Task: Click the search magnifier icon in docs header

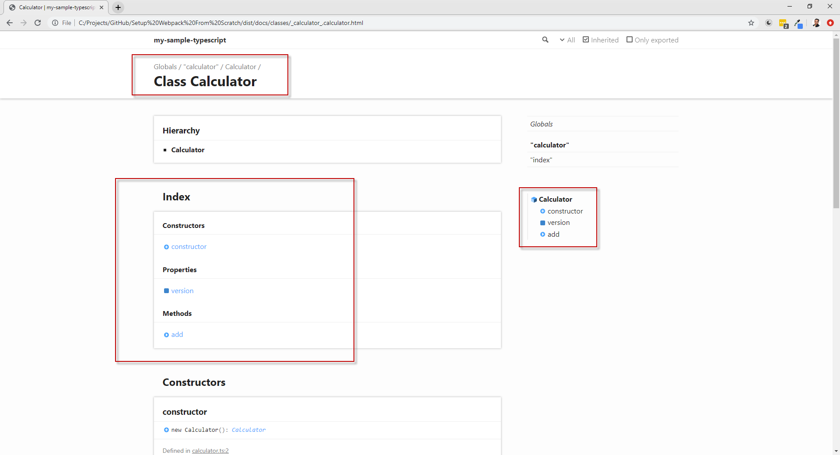Action: [x=545, y=40]
